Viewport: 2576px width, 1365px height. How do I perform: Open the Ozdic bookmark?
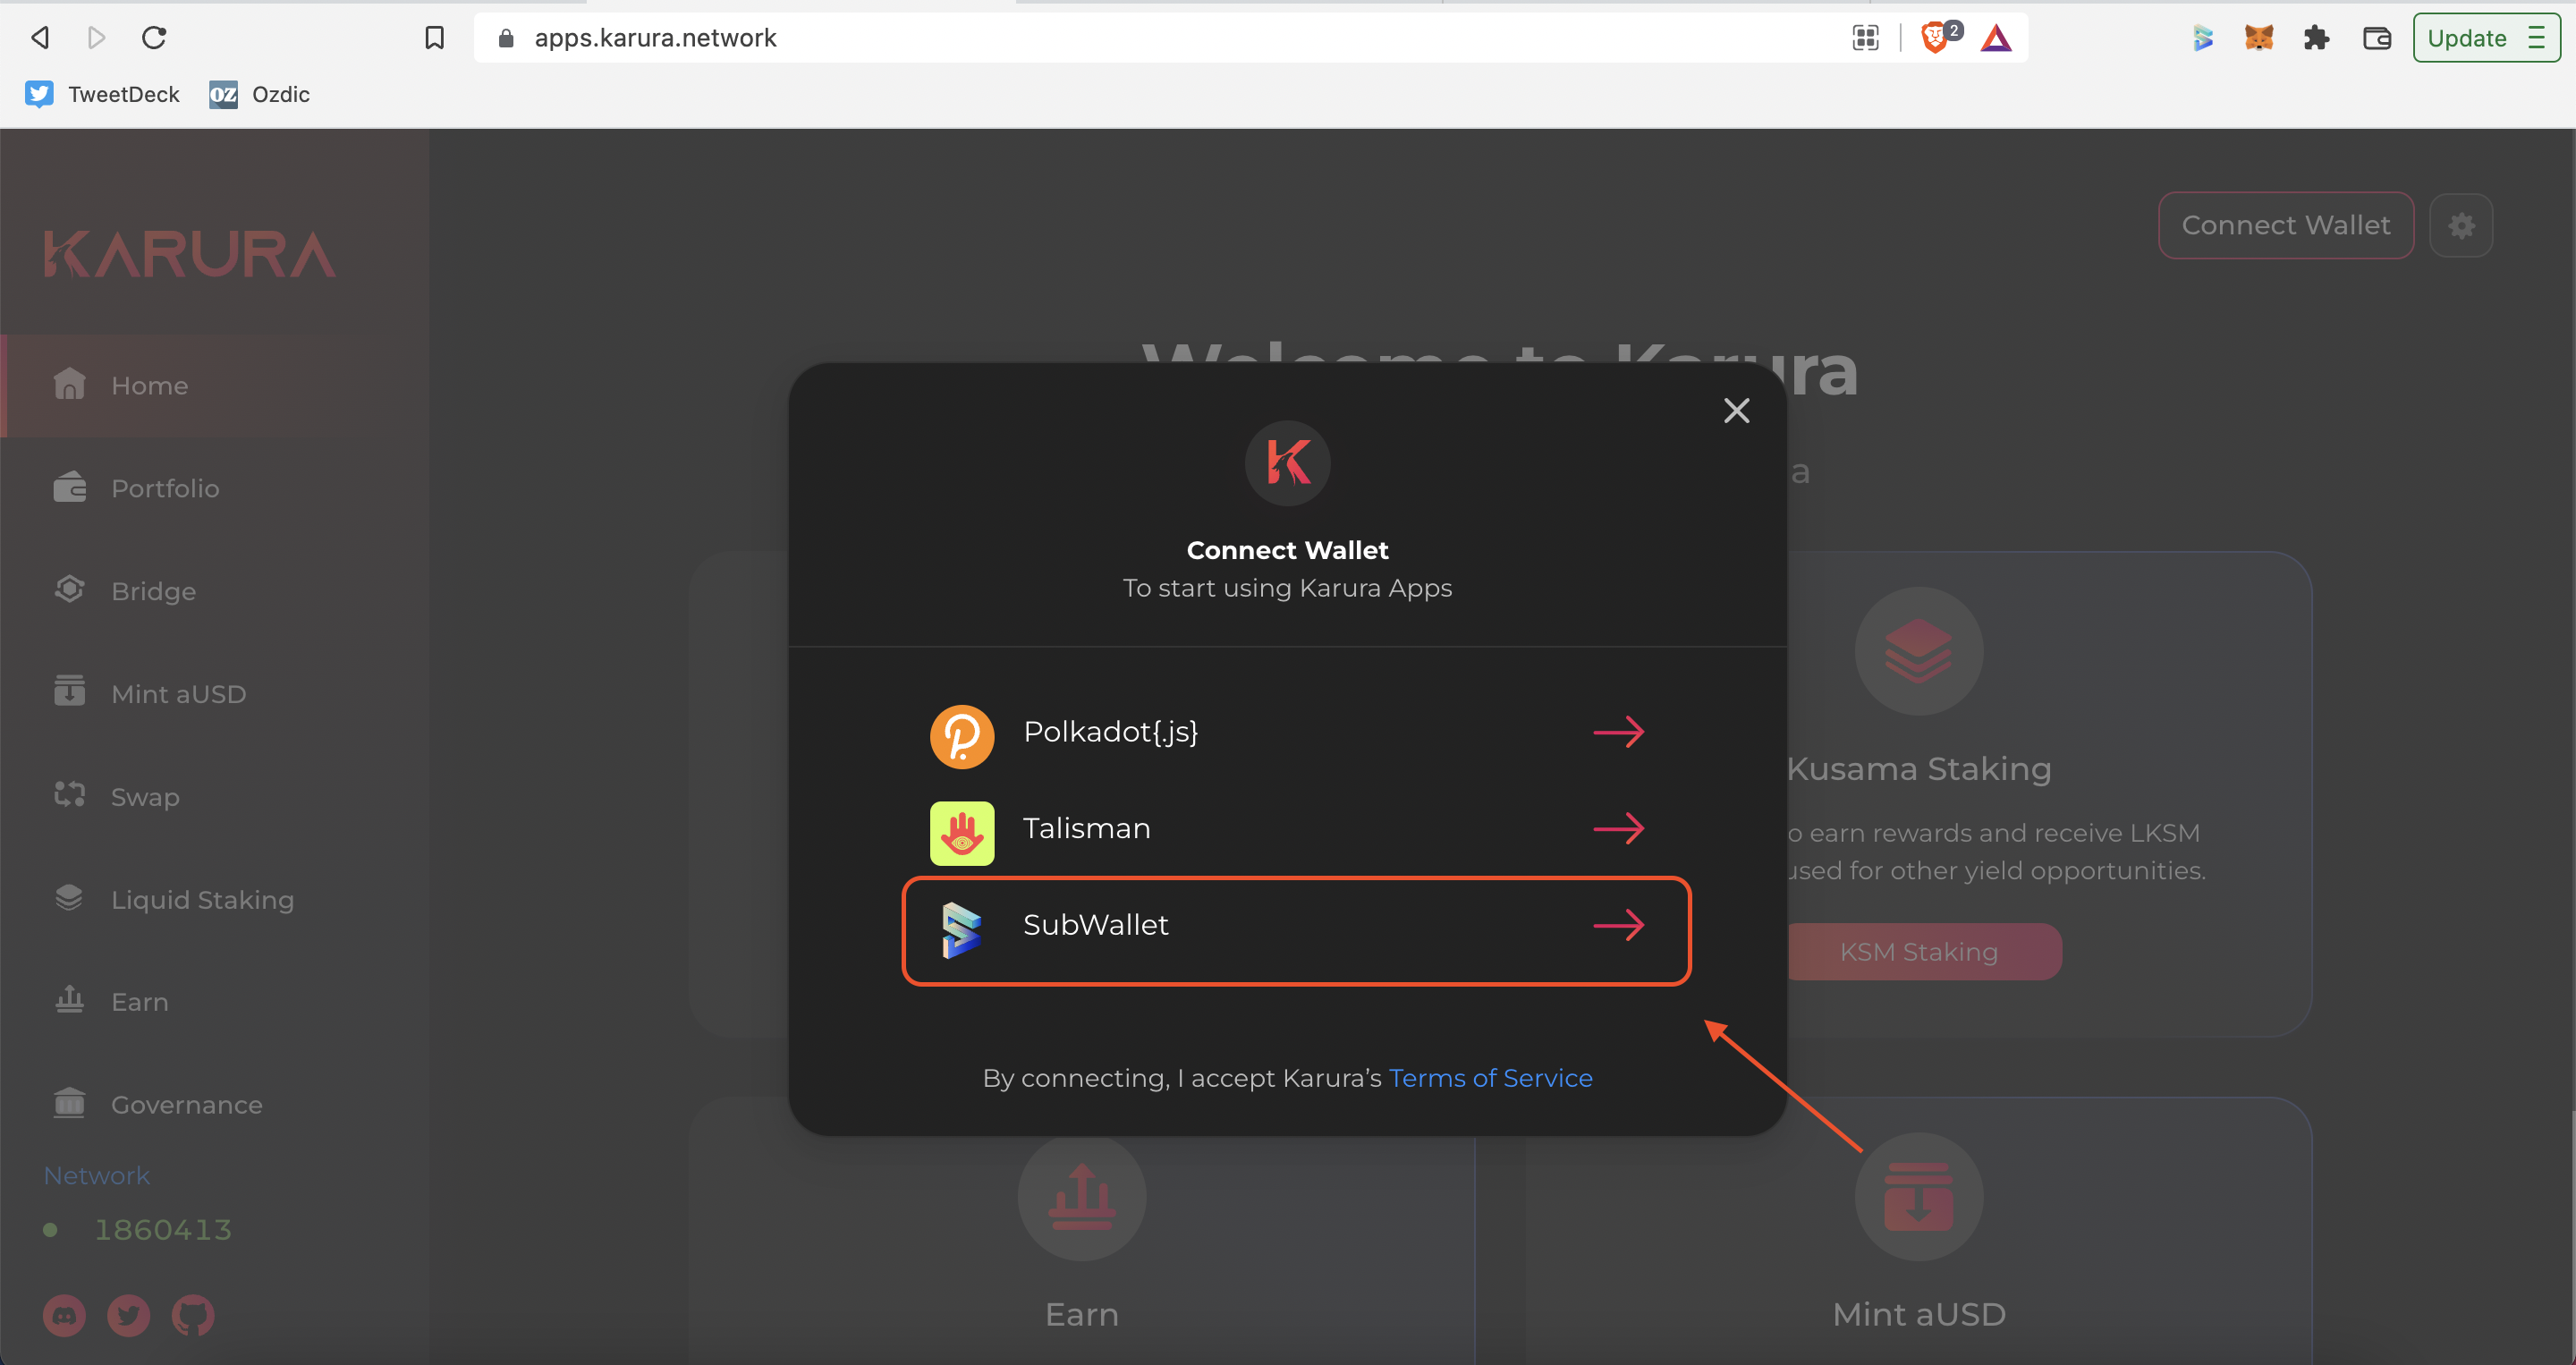(260, 94)
